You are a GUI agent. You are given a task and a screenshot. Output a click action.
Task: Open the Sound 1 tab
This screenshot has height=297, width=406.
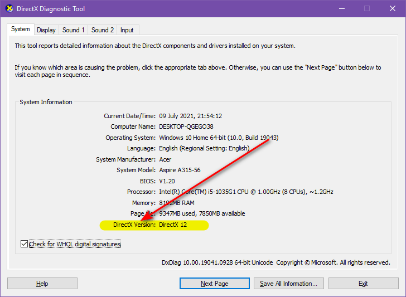pyautogui.click(x=74, y=30)
